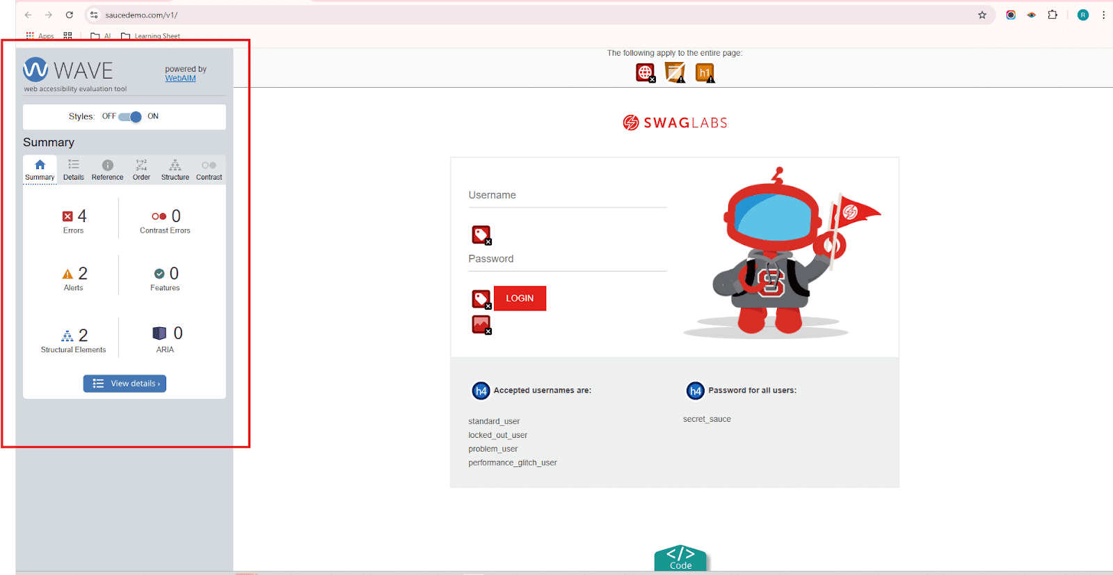Open the Summary tab in WAVE

[x=40, y=170]
